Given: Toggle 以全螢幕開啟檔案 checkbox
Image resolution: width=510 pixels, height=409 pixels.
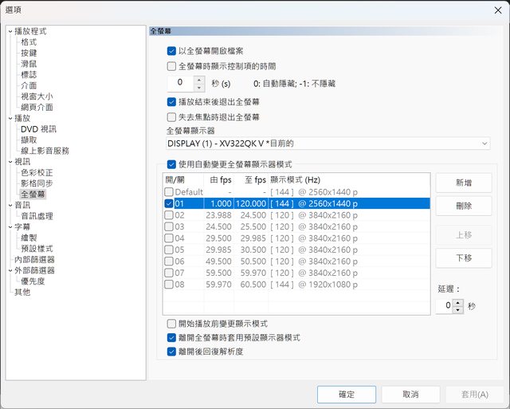Looking at the screenshot, I should (x=171, y=50).
